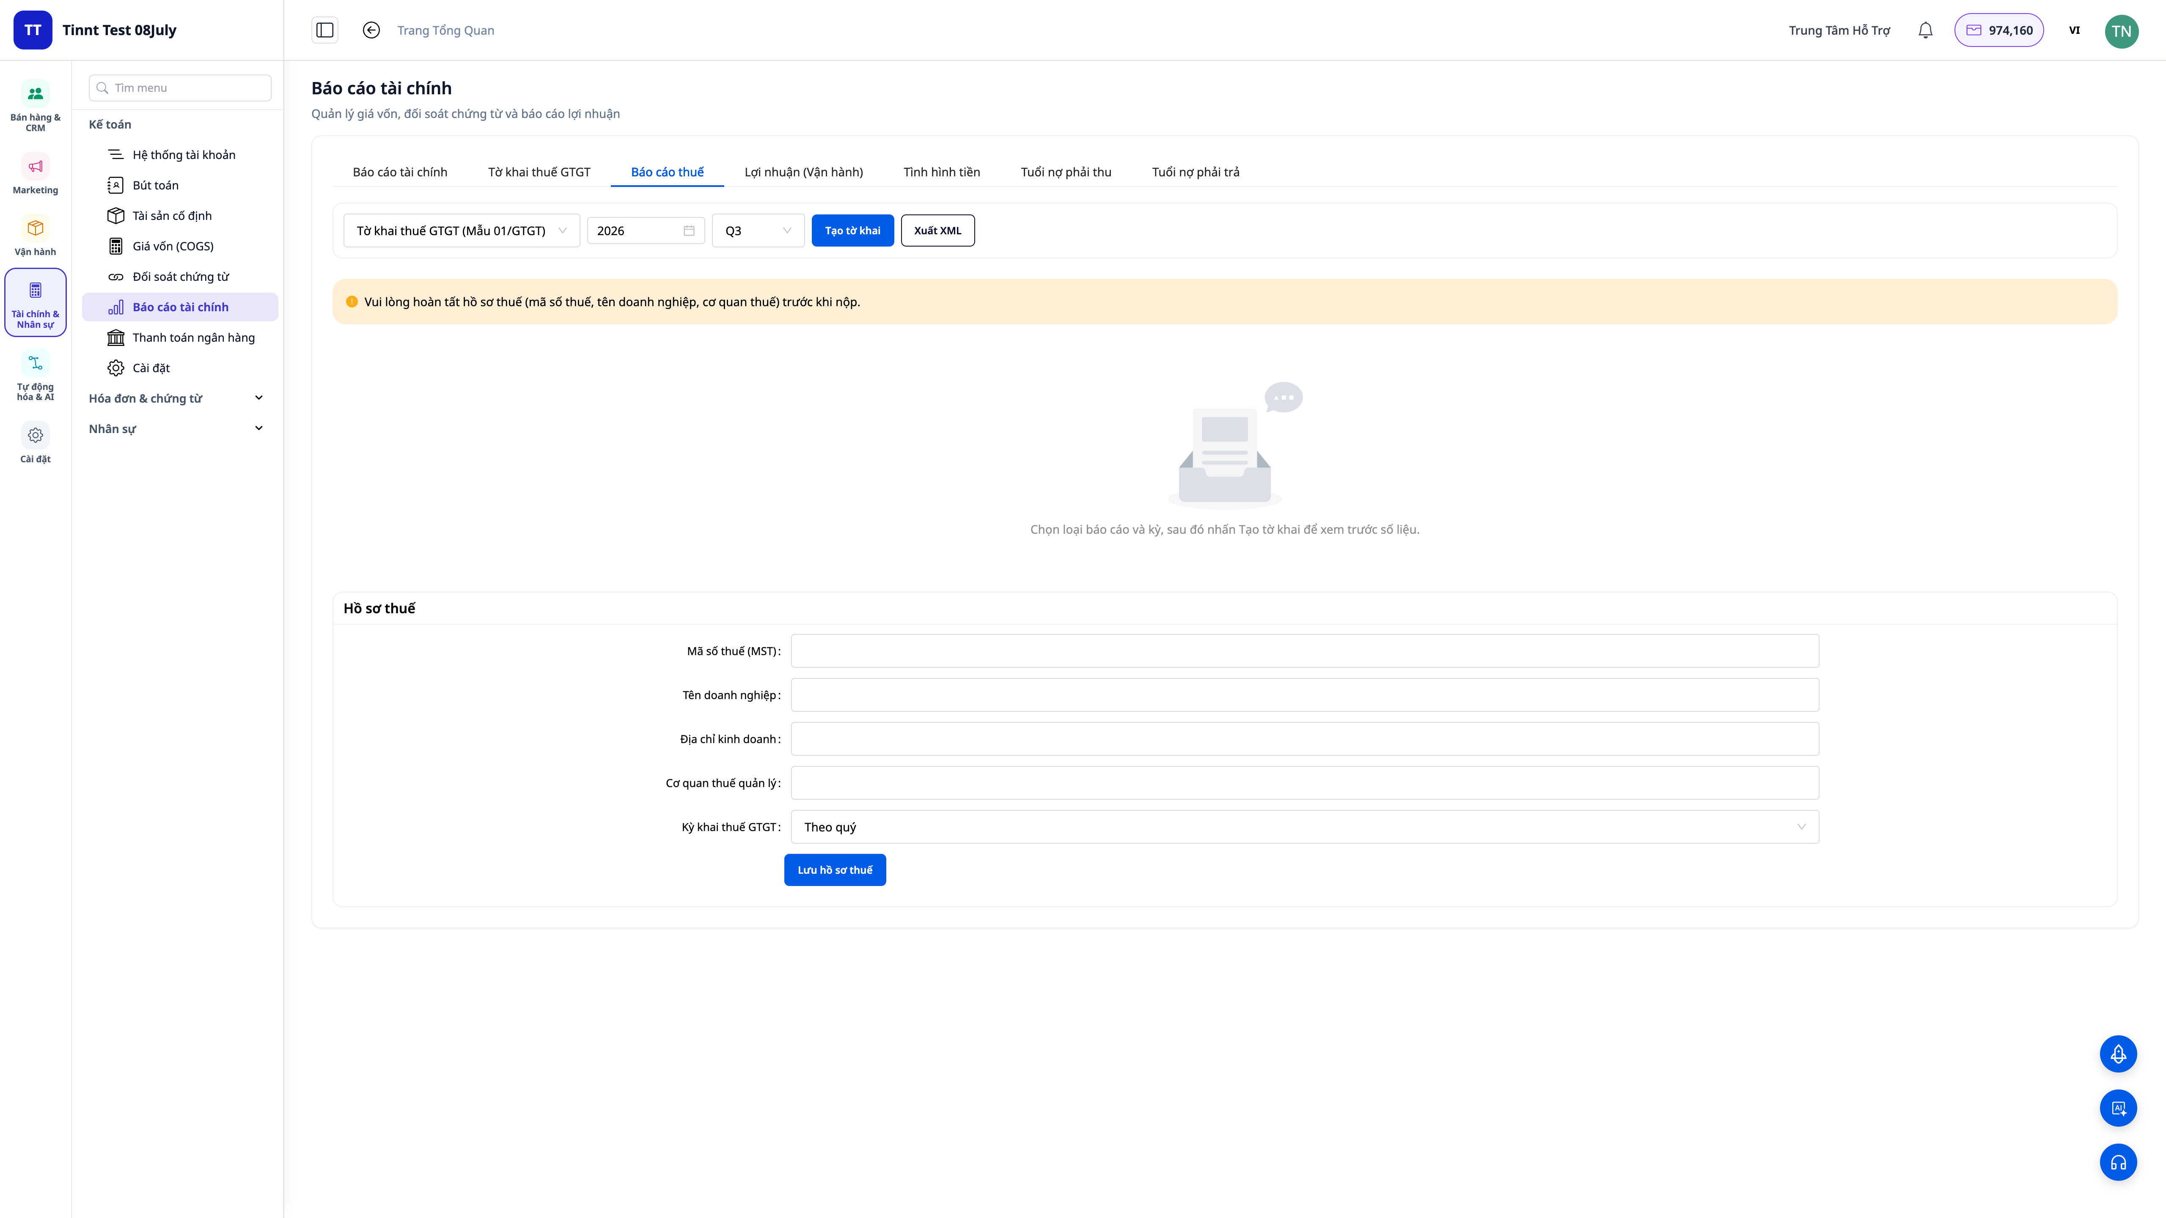Screen dimensions: 2166x1218
Task: Expand the Nhân sự section
Action: coord(176,429)
